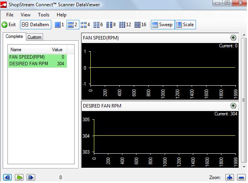Screen dimensions: 248x183
Task: Click the Value column header
Action: click(58, 50)
